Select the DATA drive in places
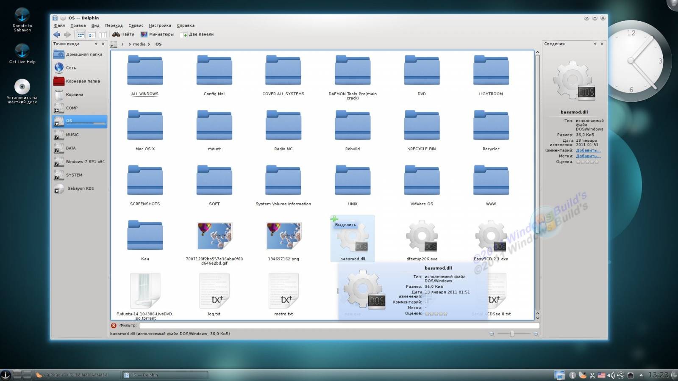678x381 pixels. 80,148
